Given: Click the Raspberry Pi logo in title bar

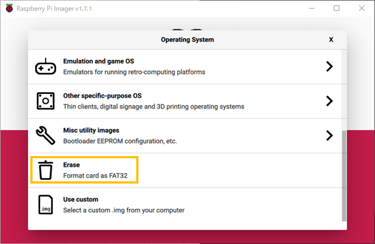Looking at the screenshot, I should pos(8,8).
